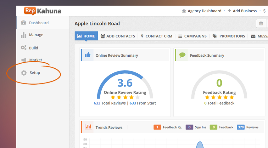The image size is (268, 148).
Task: Click the Build gears icon
Action: tap(24, 48)
